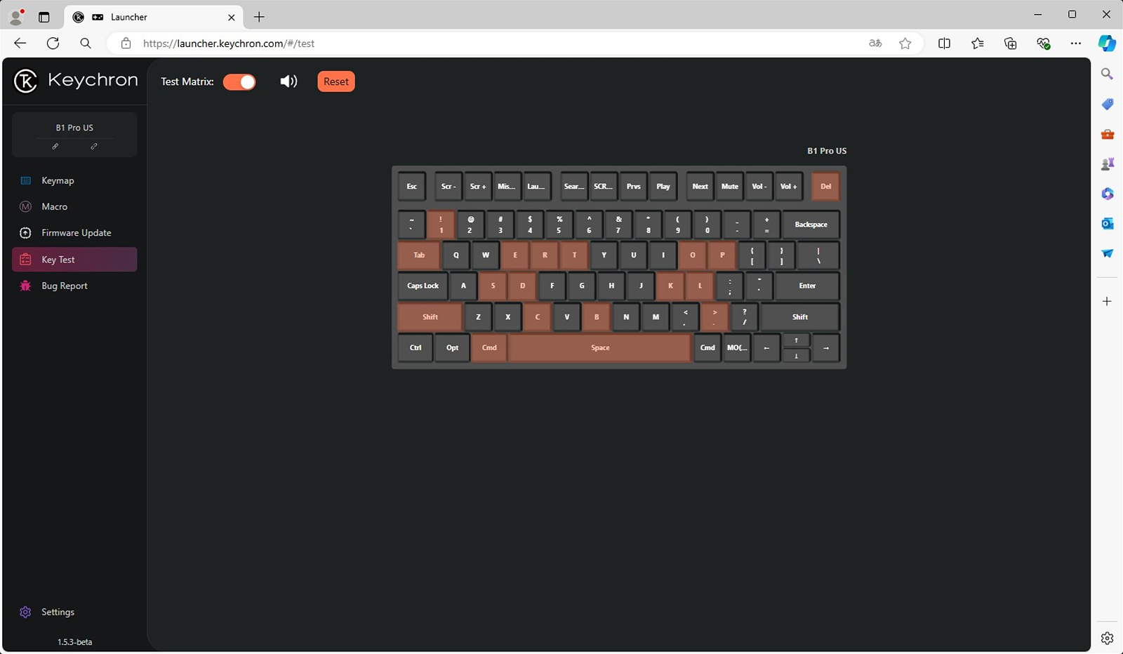This screenshot has height=654, width=1123.
Task: Open a new browser tab
Action: tap(259, 17)
